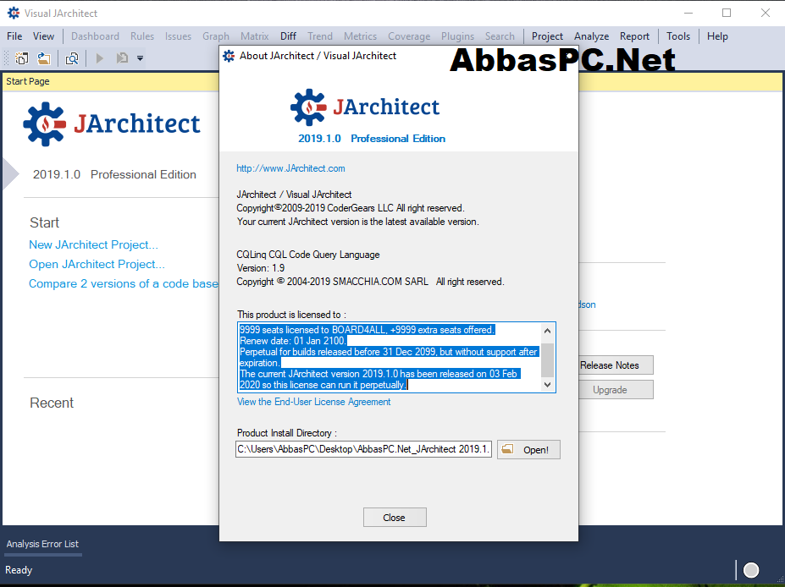Click the 'CQLinq CQL Code Query Language' text
Image resolution: width=785 pixels, height=587 pixels.
(x=308, y=255)
